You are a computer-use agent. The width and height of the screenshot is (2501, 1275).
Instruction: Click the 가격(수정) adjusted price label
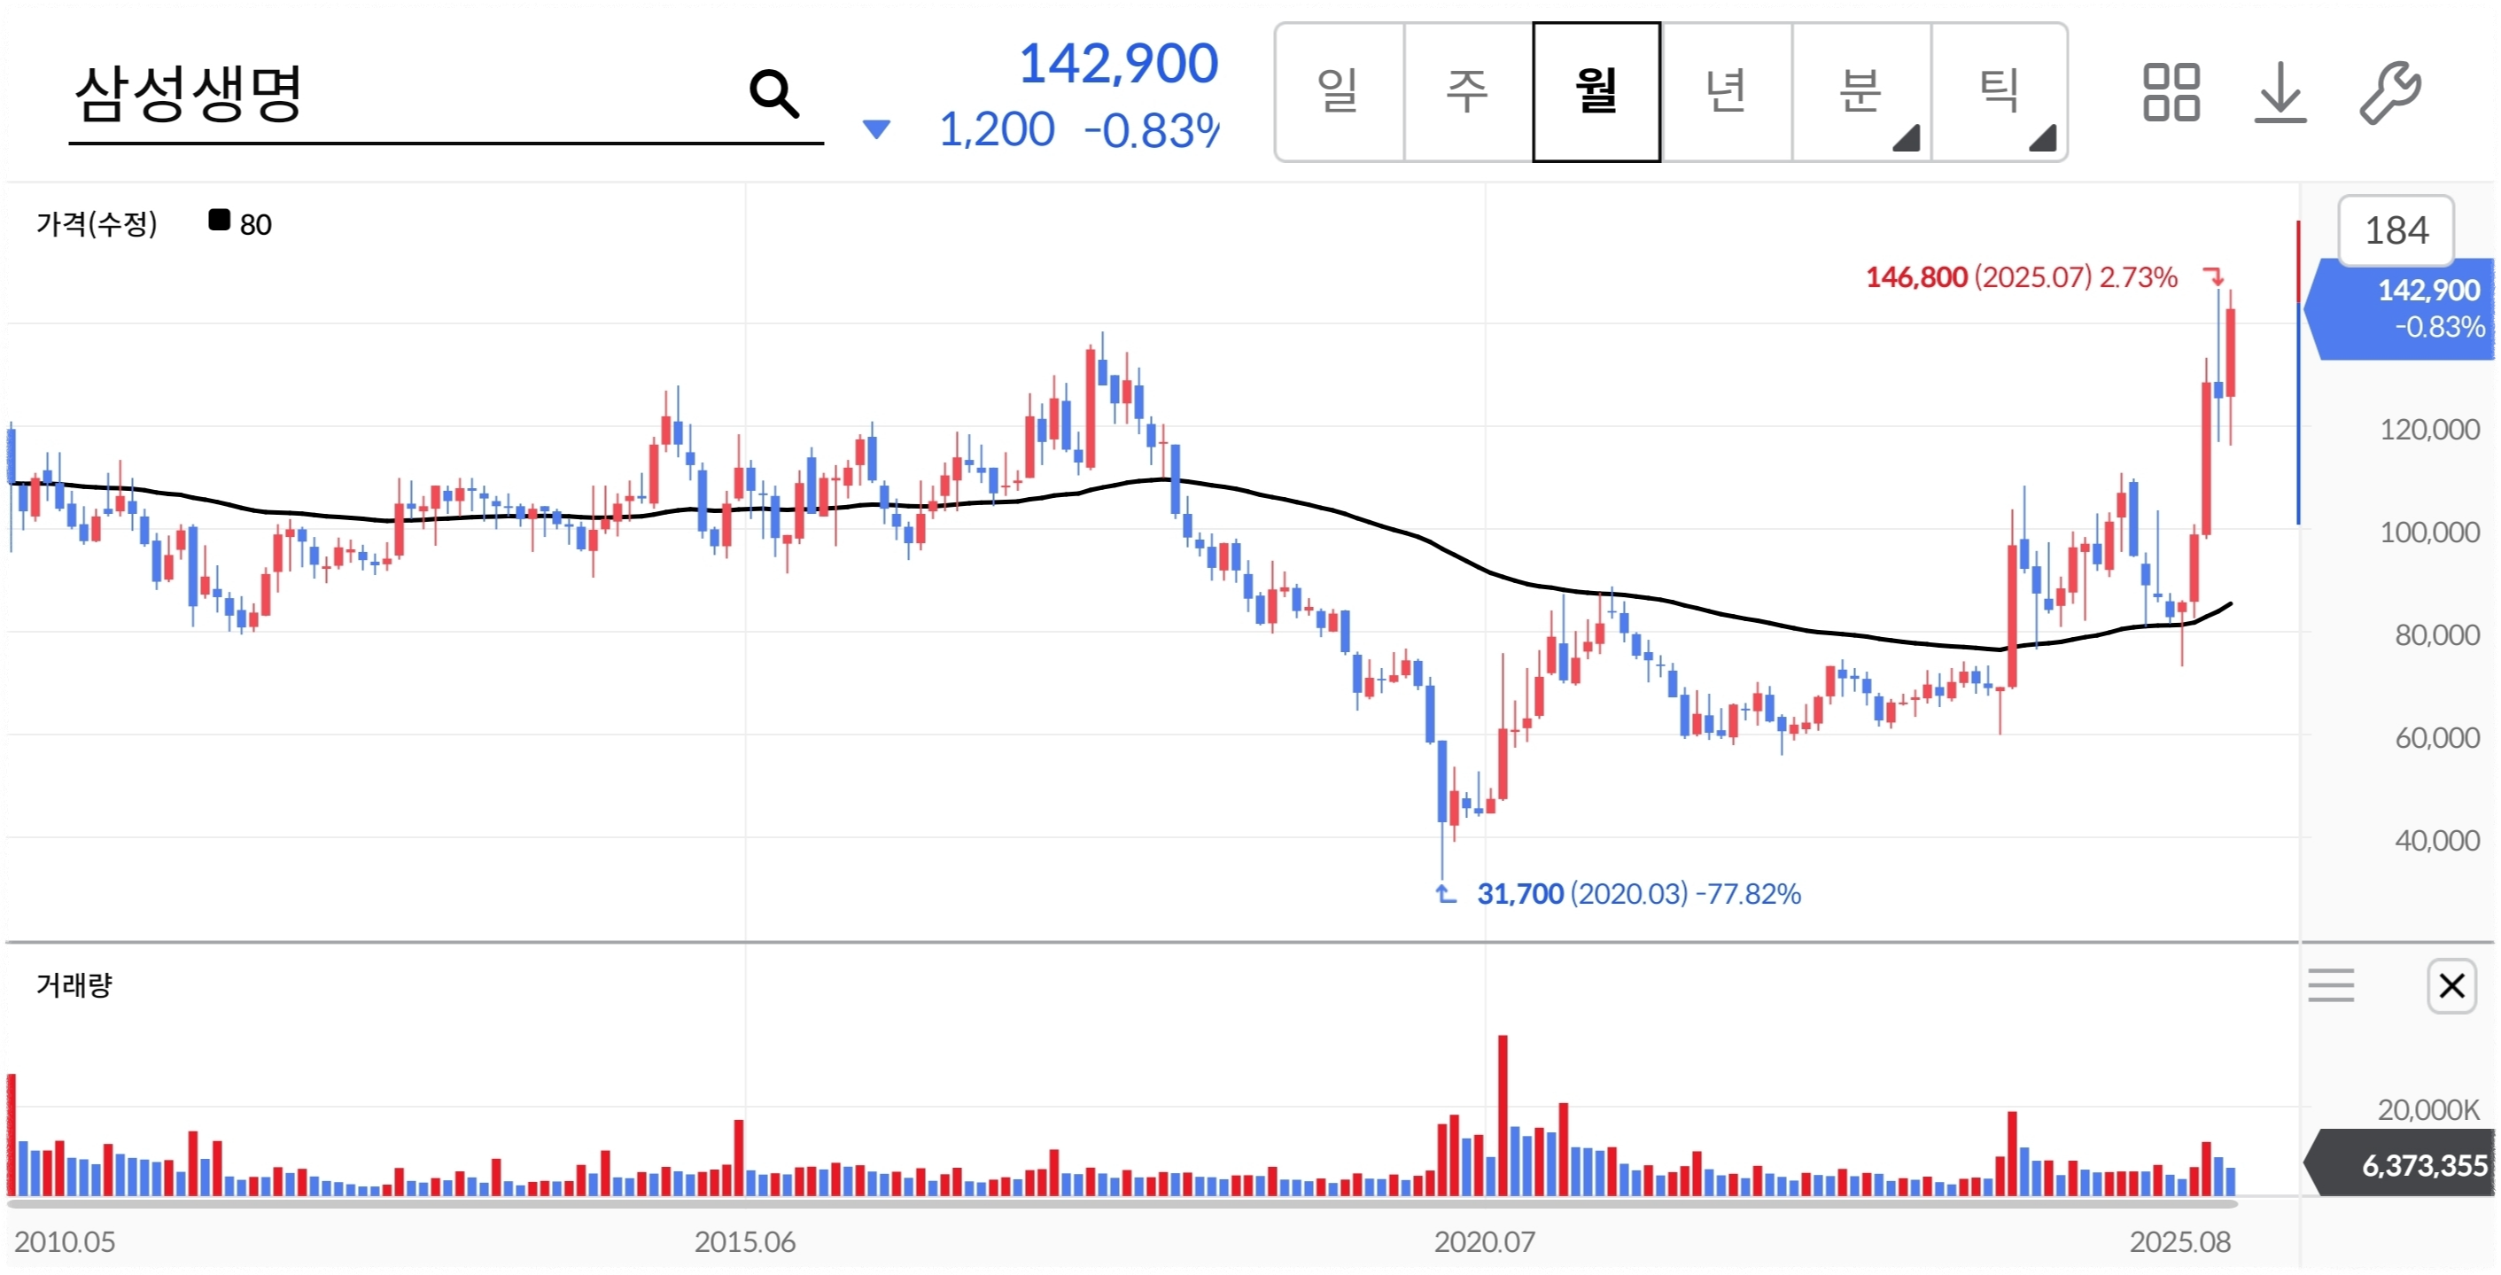[96, 224]
